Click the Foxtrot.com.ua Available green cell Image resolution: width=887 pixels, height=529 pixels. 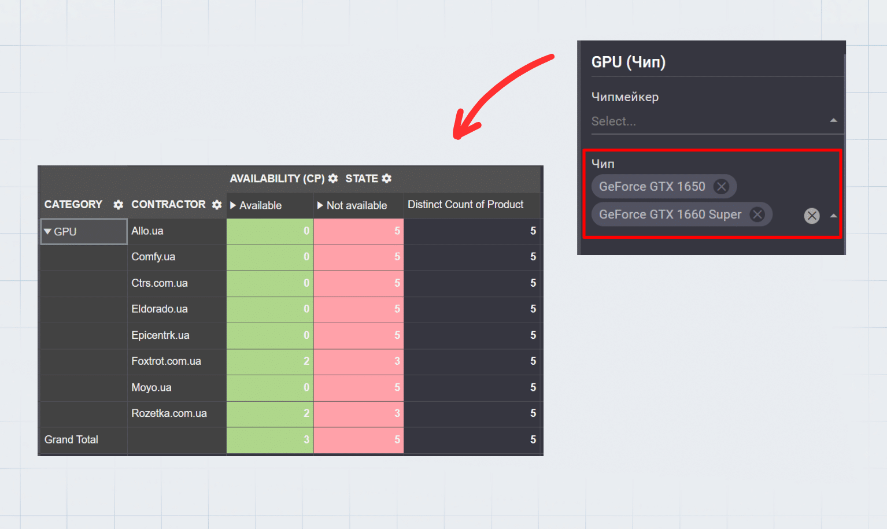[269, 361]
